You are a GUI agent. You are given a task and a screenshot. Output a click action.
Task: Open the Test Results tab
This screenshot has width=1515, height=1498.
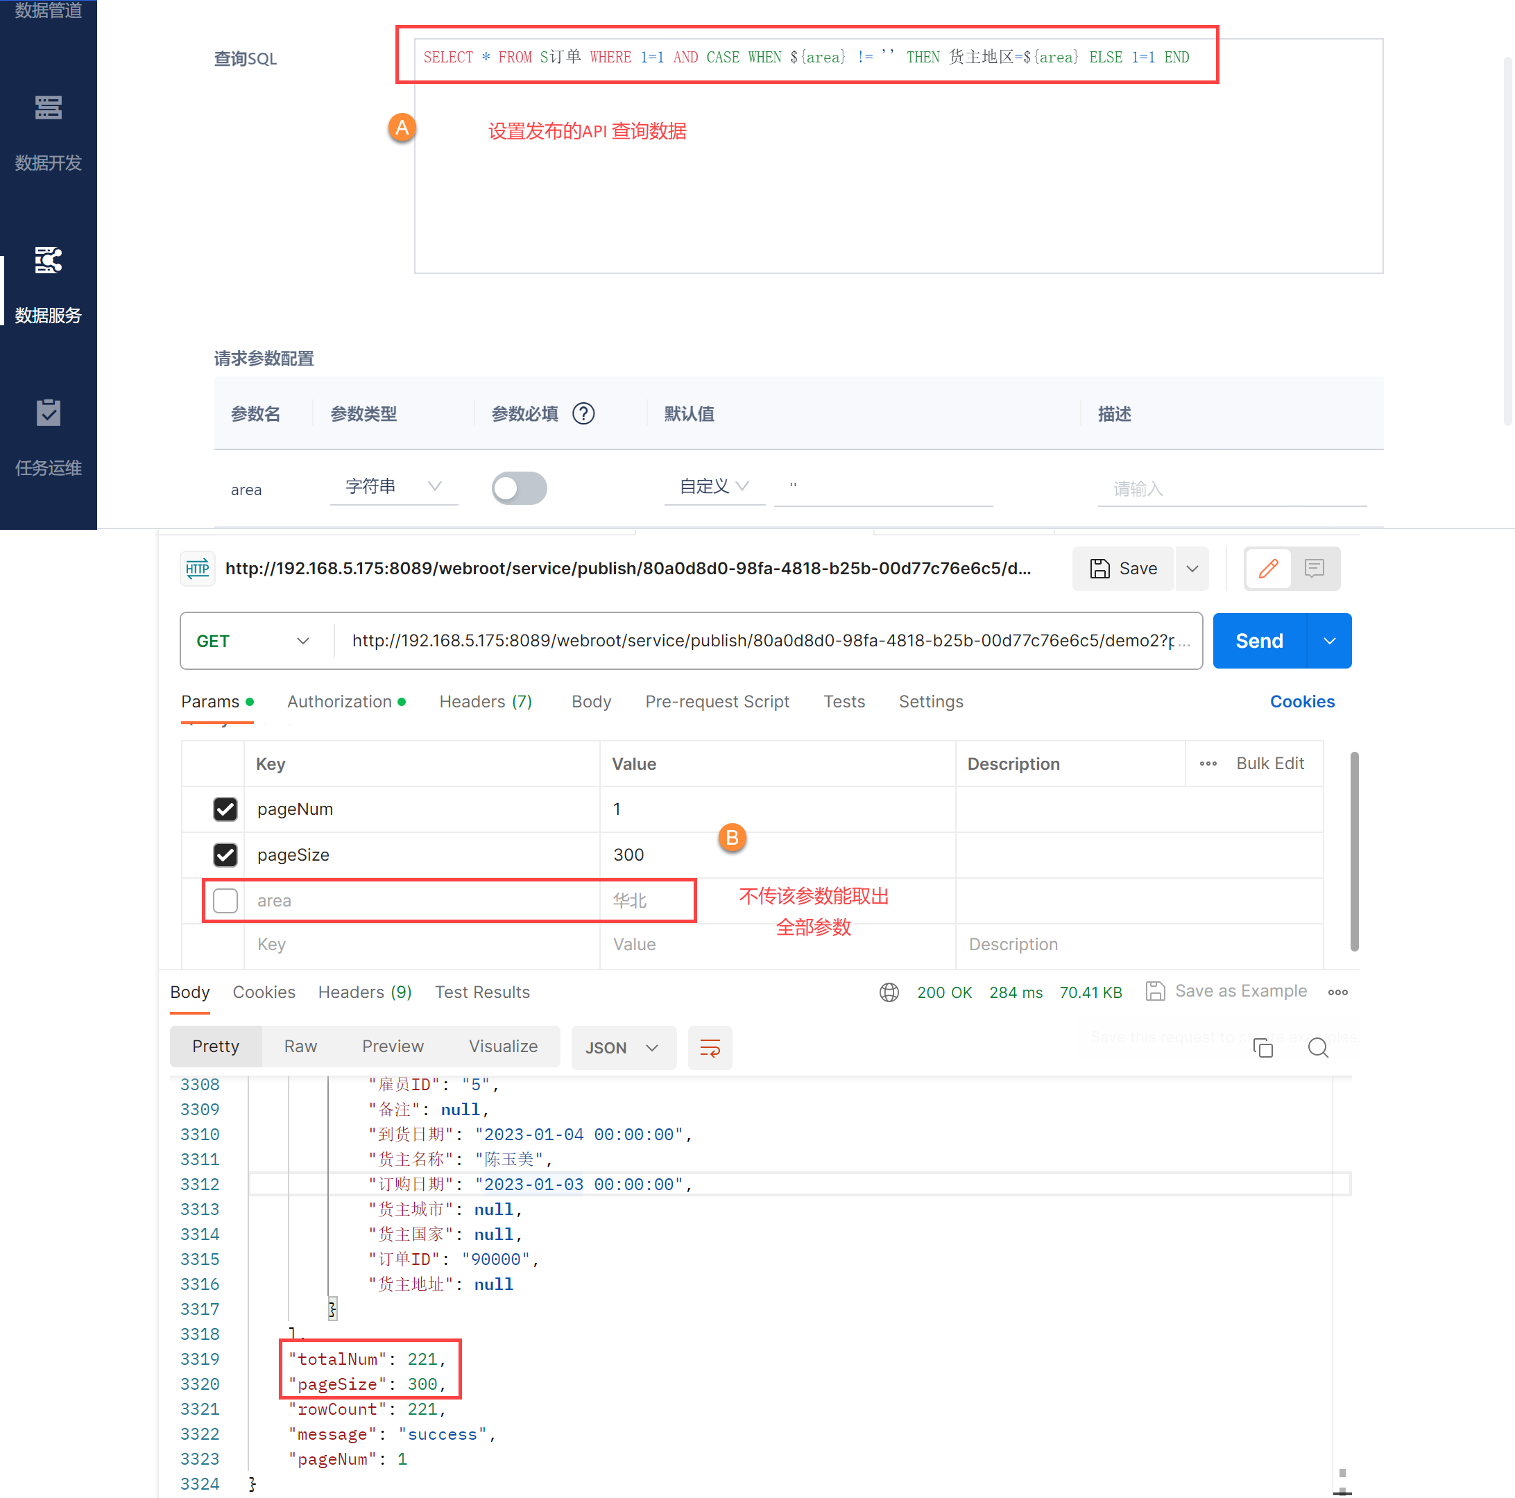pyautogui.click(x=482, y=992)
